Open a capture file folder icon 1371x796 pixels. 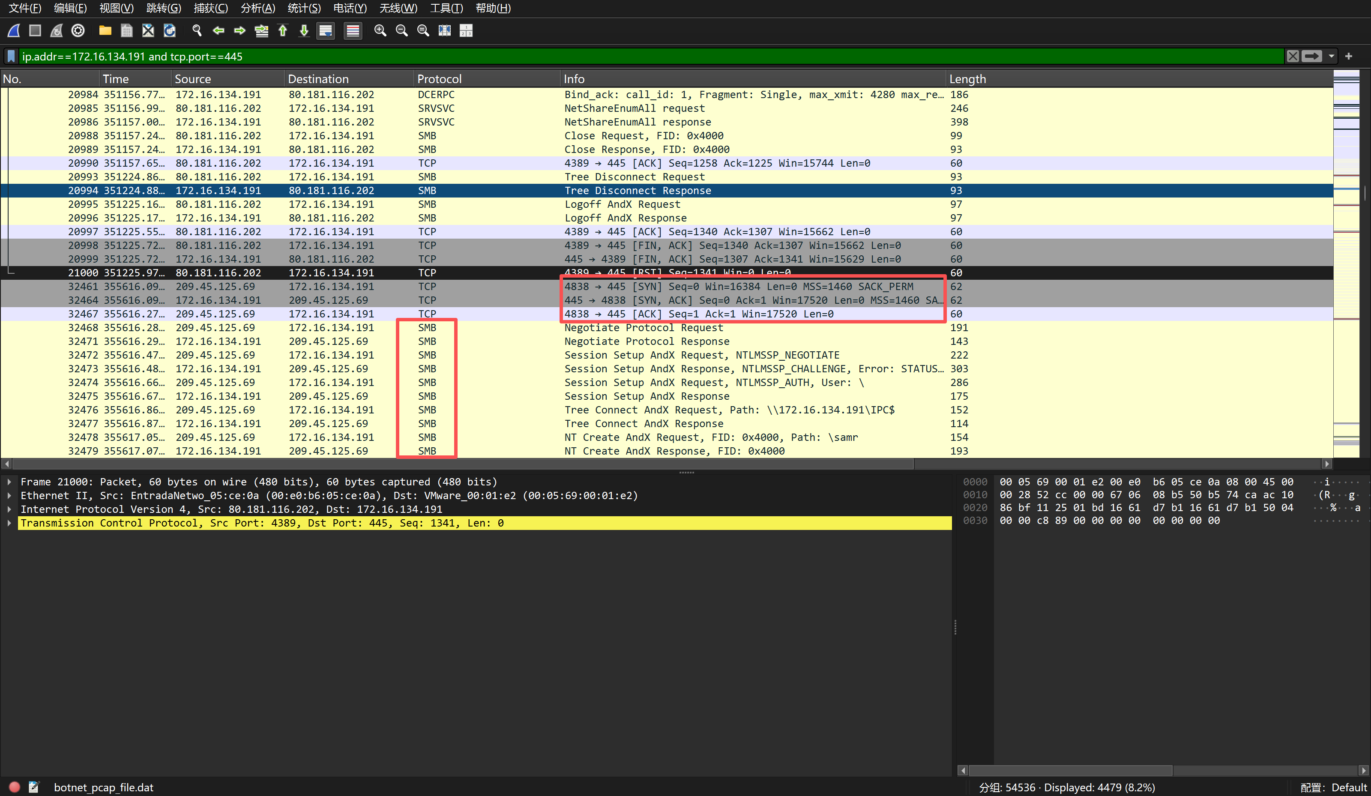pos(105,31)
